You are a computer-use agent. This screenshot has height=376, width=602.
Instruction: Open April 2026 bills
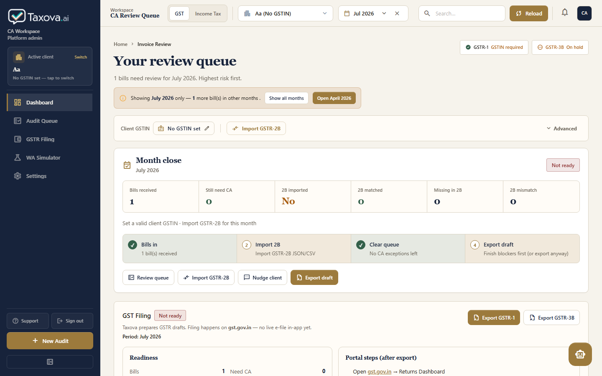click(334, 98)
